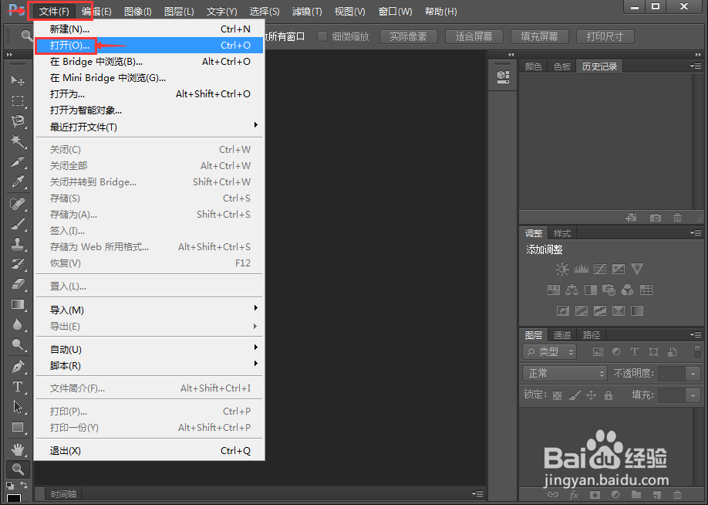Select the History Brush tool

coord(18,264)
